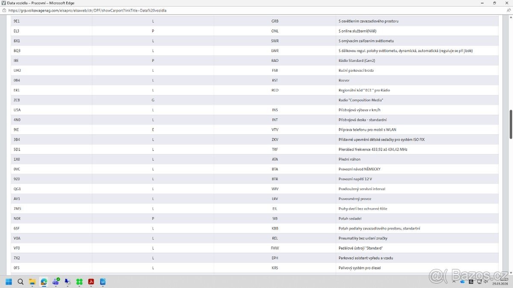This screenshot has height=288, width=513.
Task: Click the site icon in the title bar
Action: pyautogui.click(x=3, y=3)
